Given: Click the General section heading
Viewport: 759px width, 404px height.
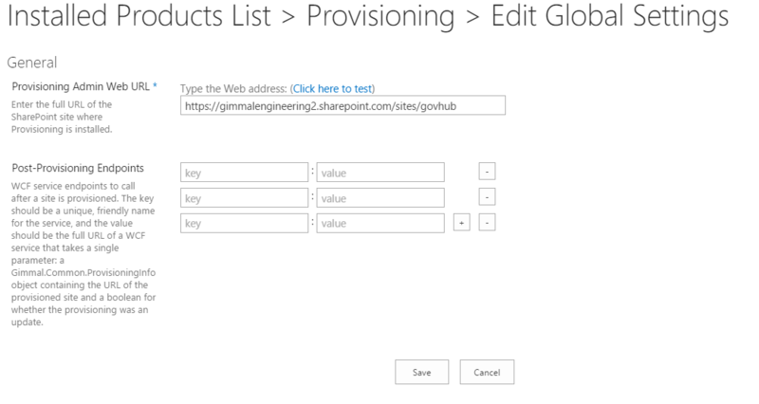Looking at the screenshot, I should coord(32,63).
